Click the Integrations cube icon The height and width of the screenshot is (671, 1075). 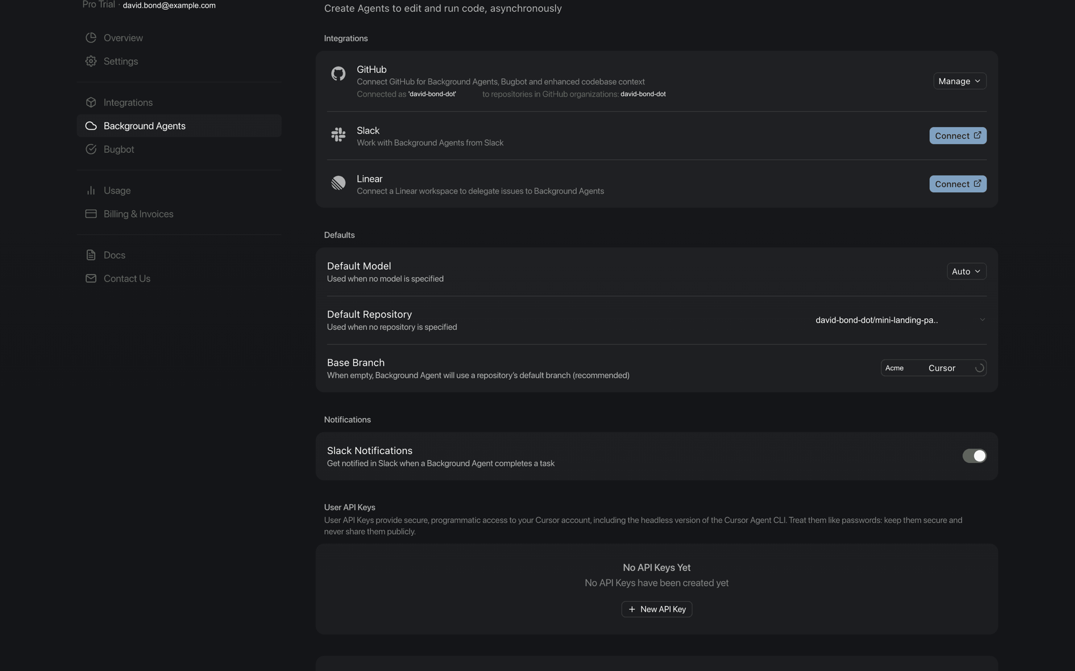(x=91, y=102)
